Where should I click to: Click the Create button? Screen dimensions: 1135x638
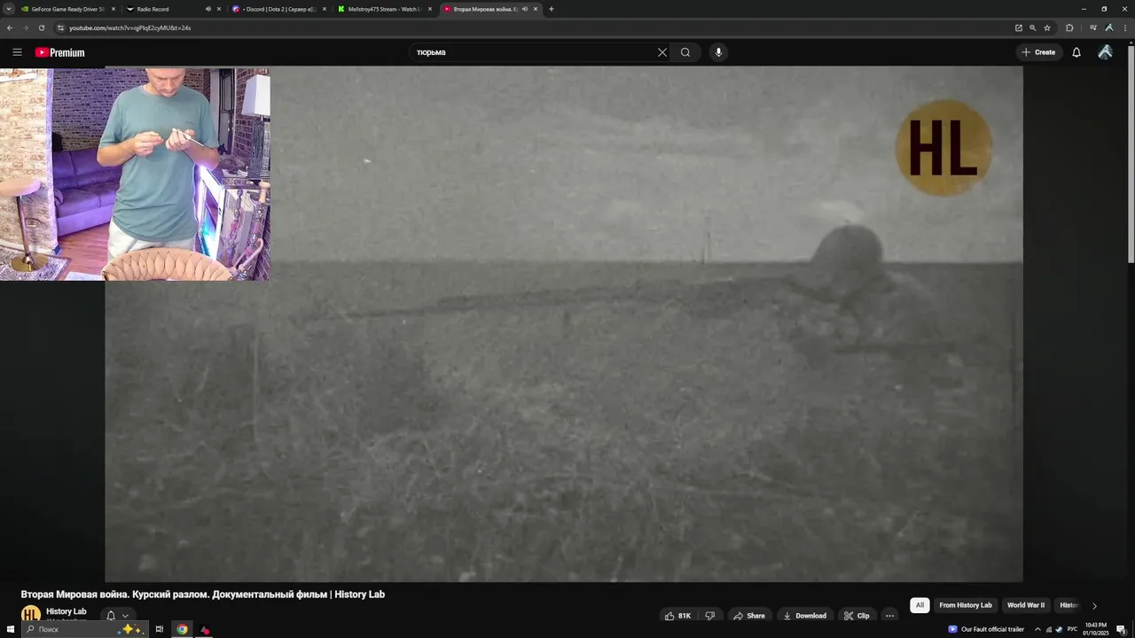click(x=1038, y=52)
